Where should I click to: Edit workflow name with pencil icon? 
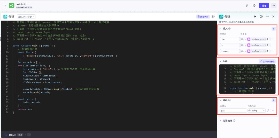click(25, 4)
